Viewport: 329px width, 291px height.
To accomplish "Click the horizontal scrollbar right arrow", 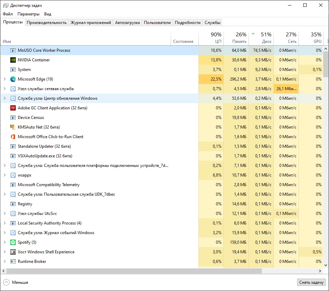I will point(320,271).
